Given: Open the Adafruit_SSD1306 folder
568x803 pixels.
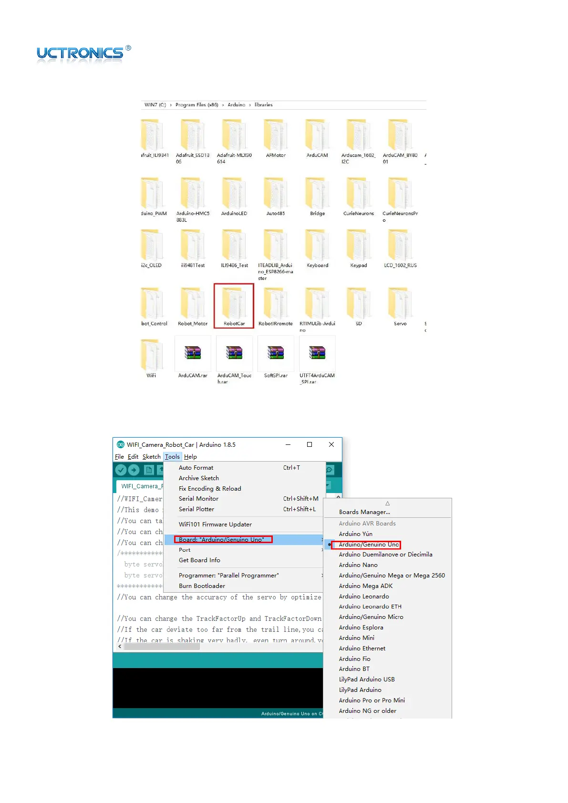Looking at the screenshot, I should pyautogui.click(x=193, y=141).
